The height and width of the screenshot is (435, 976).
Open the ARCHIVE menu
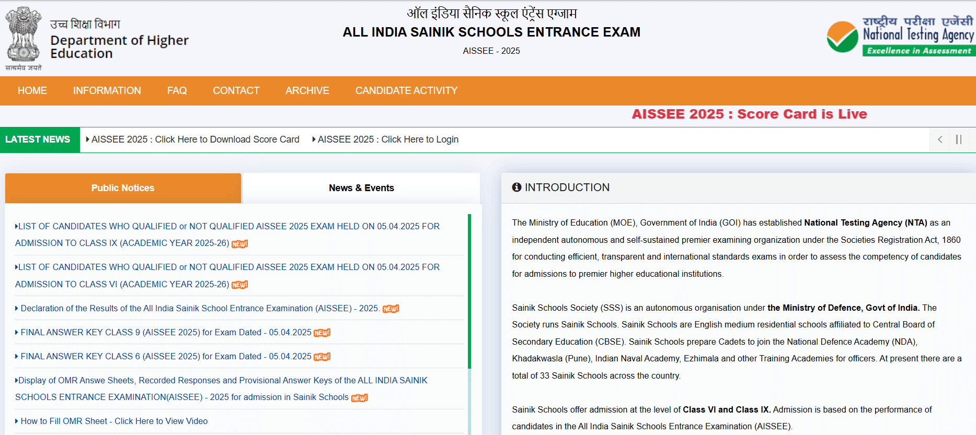pyautogui.click(x=307, y=91)
